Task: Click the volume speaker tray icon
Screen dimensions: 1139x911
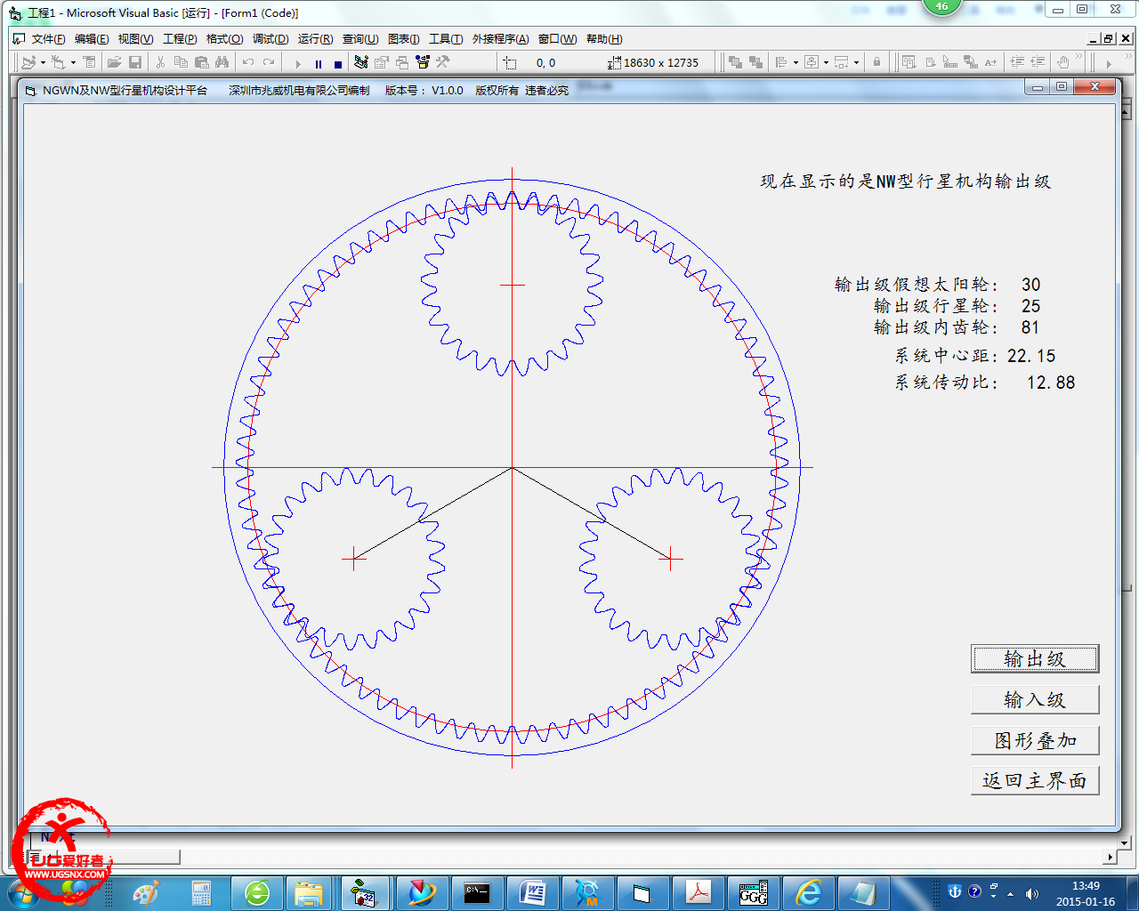Action: [x=1031, y=892]
